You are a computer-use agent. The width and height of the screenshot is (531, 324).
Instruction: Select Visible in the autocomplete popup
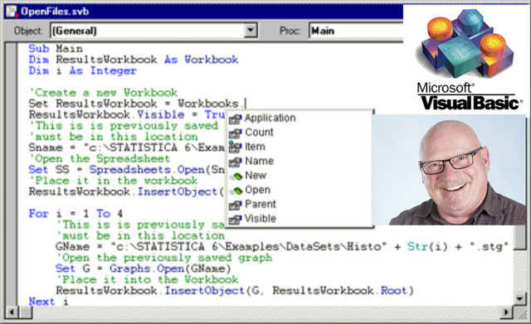coord(260,219)
